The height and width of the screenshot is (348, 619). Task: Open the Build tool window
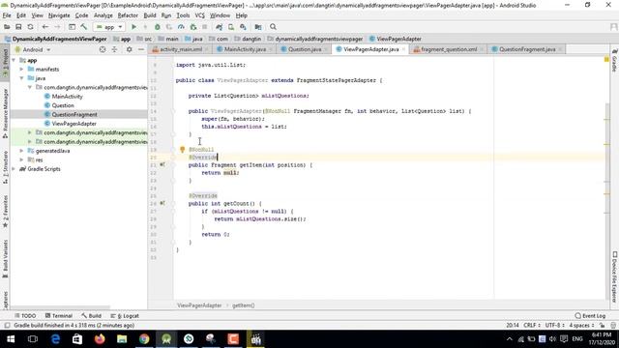pyautogui.click(x=91, y=316)
